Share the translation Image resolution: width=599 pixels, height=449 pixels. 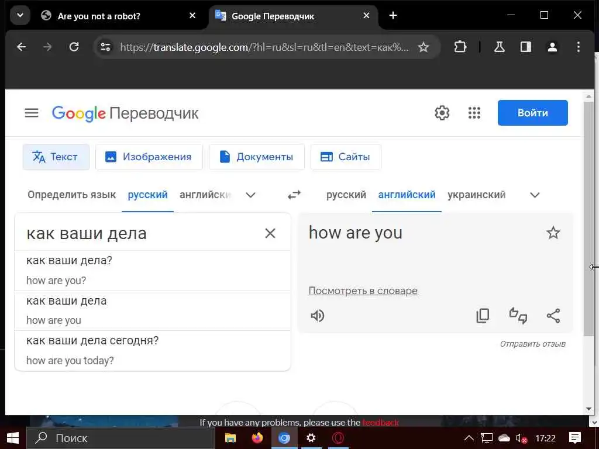pyautogui.click(x=553, y=316)
